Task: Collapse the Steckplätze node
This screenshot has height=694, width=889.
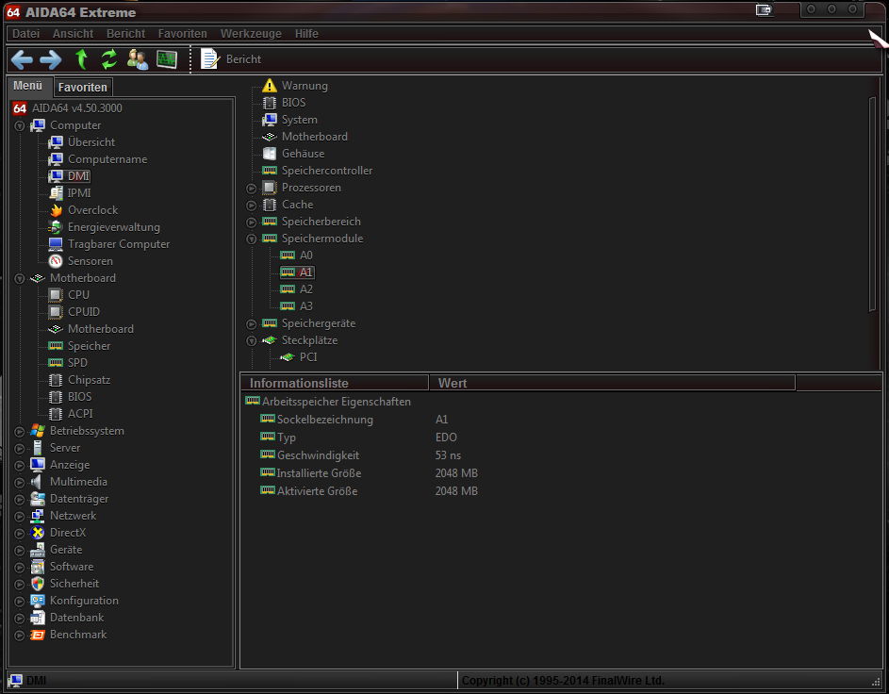Action: point(251,341)
